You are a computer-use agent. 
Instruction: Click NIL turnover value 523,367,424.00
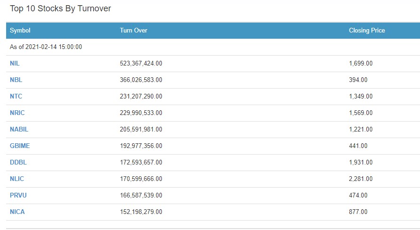(x=141, y=63)
